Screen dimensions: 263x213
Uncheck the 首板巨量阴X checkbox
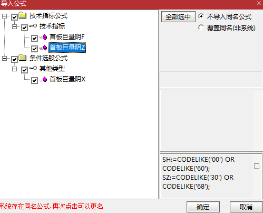pyautogui.click(x=34, y=80)
